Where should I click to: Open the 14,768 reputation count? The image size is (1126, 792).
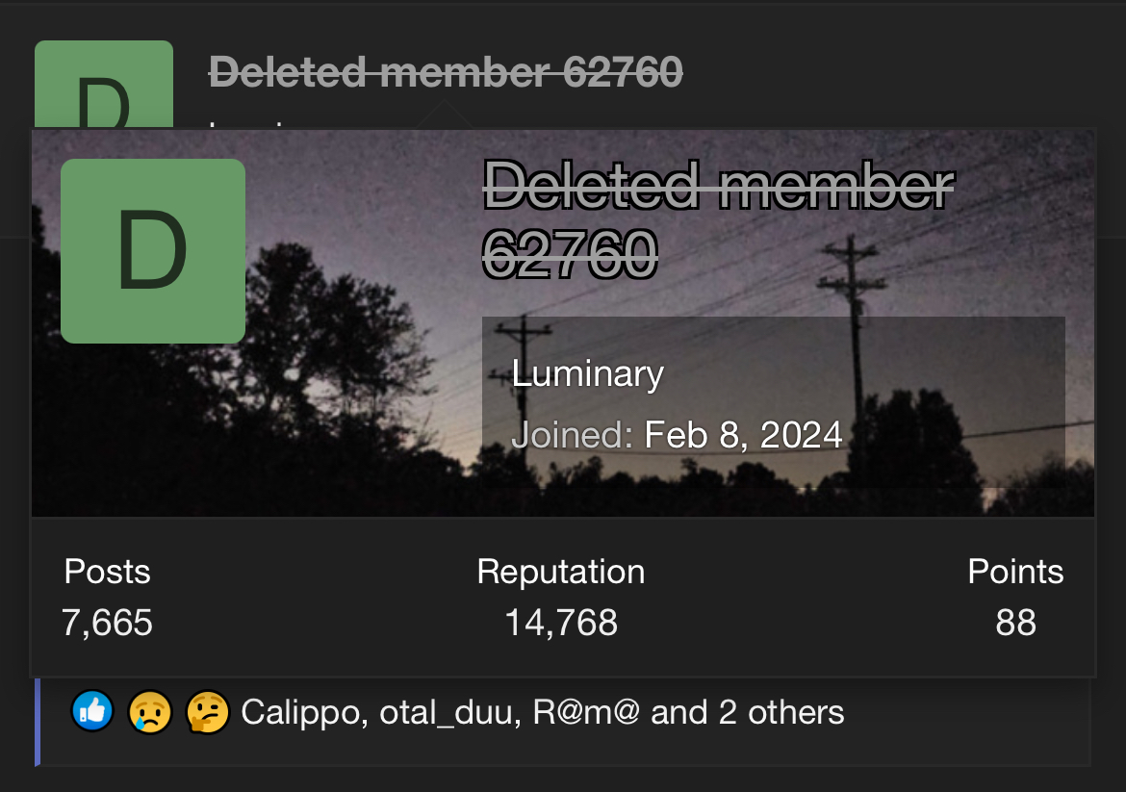click(561, 623)
